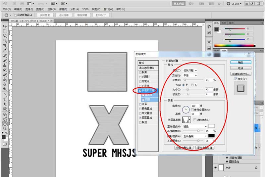The height and width of the screenshot is (177, 265).
Task: Select the Horizontal Type tool
Action: click(x=5, y=99)
